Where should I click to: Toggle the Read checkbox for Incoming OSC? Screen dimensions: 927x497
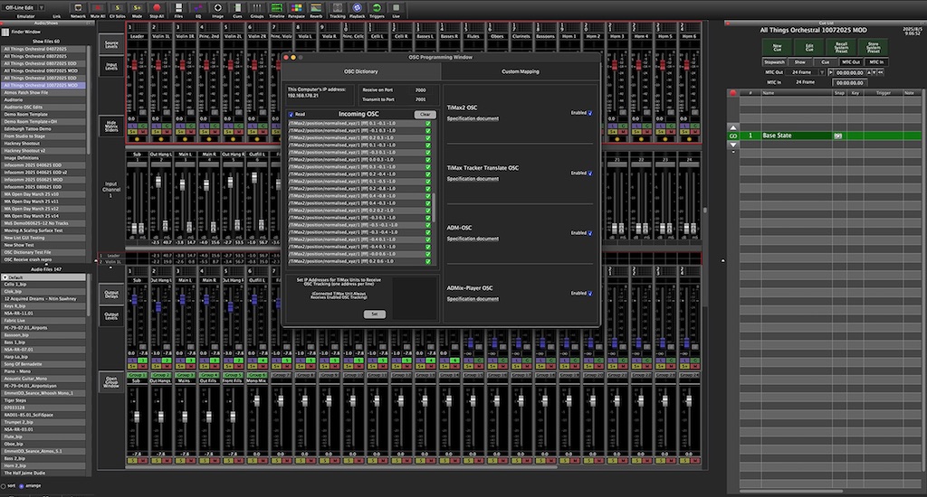(x=291, y=114)
